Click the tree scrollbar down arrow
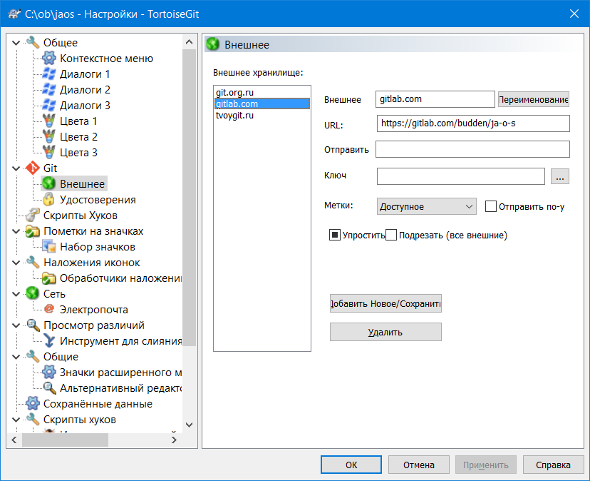Screen dimensions: 590x481 [190, 425]
